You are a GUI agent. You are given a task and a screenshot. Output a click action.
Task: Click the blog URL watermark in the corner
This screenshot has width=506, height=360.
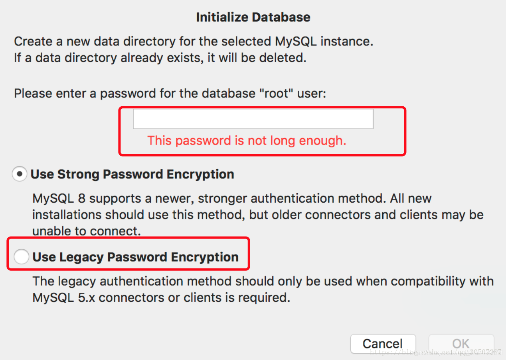pyautogui.click(x=435, y=352)
